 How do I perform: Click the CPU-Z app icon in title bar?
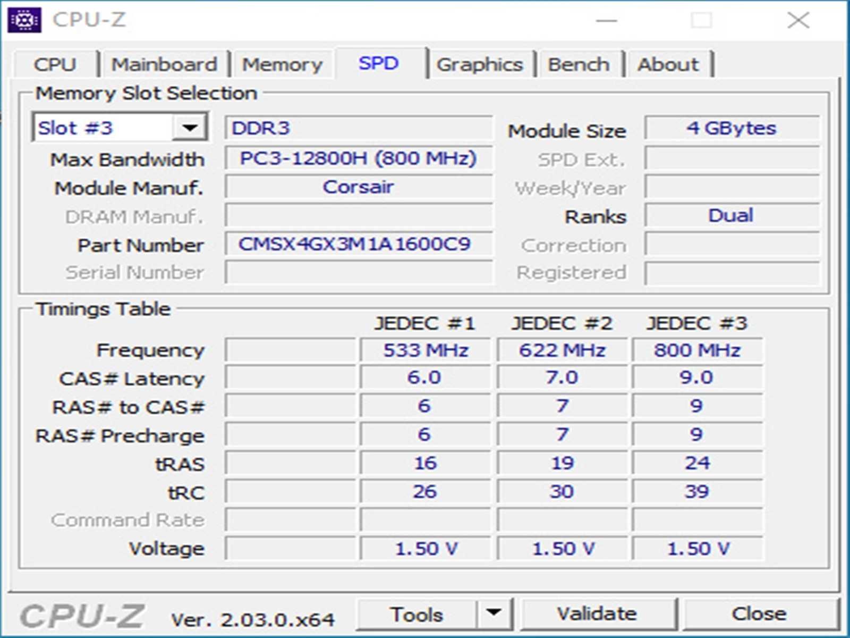[x=24, y=20]
